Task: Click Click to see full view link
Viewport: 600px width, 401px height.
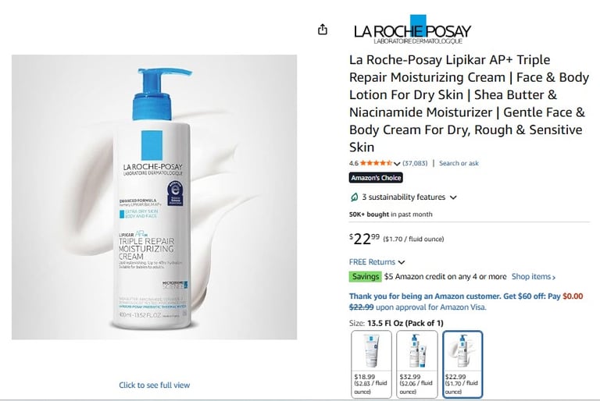Action: [154, 385]
